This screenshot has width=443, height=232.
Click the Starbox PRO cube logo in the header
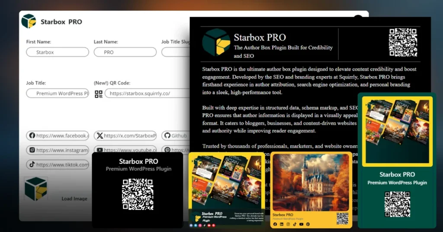[29, 21]
